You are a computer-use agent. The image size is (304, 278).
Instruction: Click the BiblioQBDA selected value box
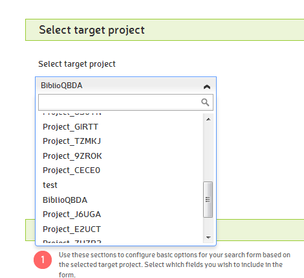point(125,86)
